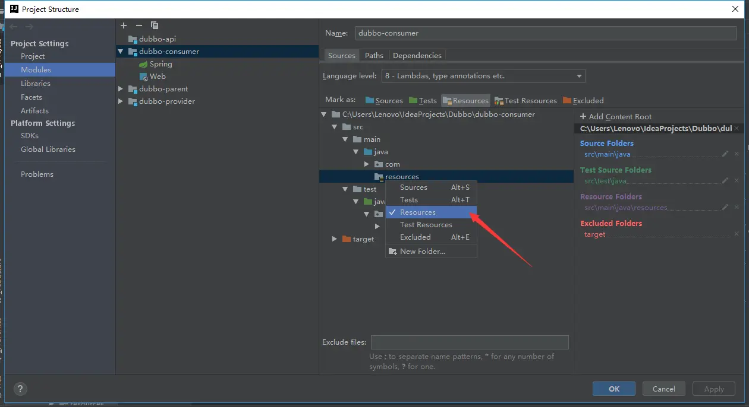This screenshot has width=749, height=407.
Task: Open the Language level dropdown
Action: point(483,76)
